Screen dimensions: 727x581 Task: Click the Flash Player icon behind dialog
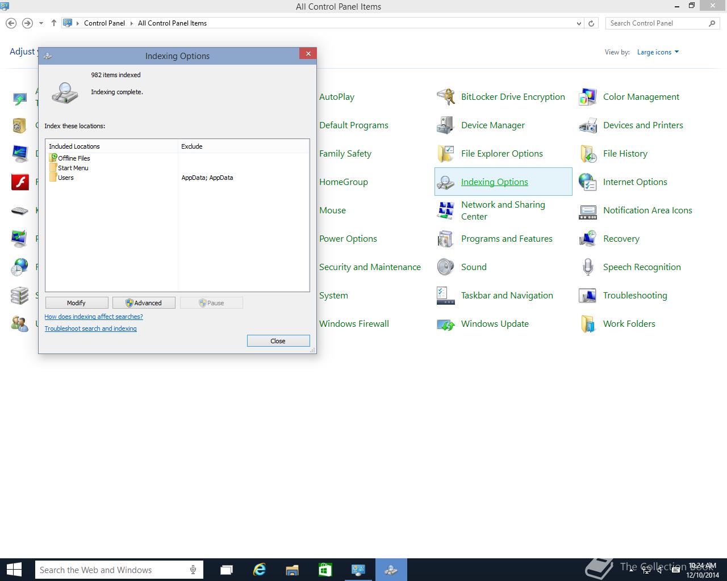tap(20, 182)
